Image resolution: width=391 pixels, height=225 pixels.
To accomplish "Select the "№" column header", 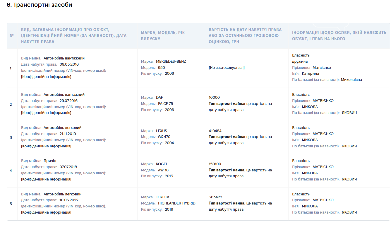I will tap(12, 35).
